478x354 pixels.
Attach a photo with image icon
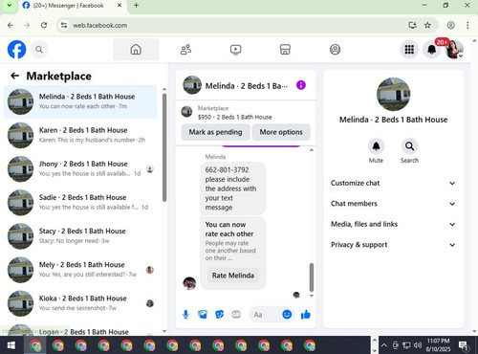[x=203, y=315]
